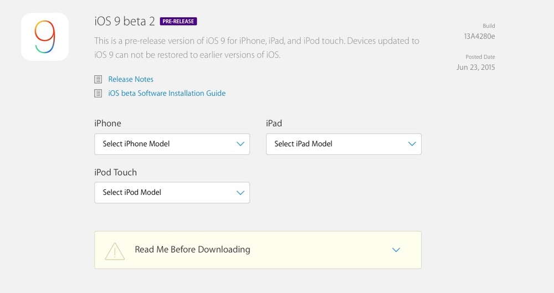Click the posted date Jun 23, 2015
The height and width of the screenshot is (293, 554).
click(475, 67)
